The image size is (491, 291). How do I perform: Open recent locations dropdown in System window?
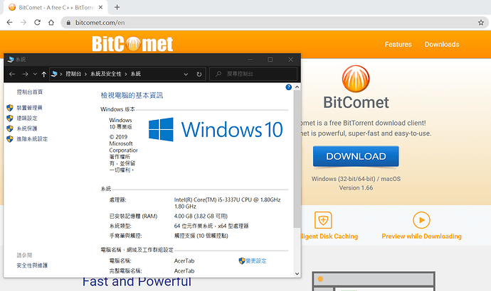point(35,74)
